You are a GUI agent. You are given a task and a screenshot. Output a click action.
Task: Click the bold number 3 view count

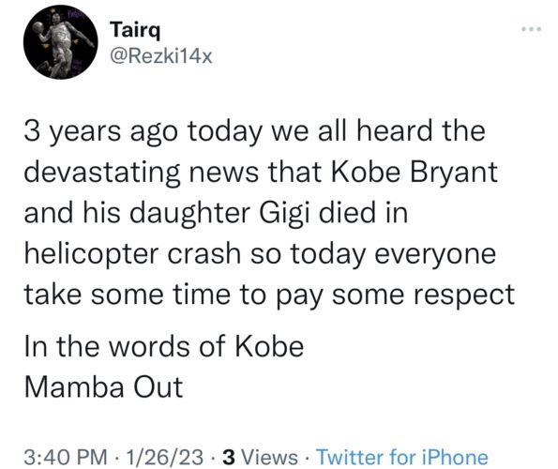[x=230, y=457]
